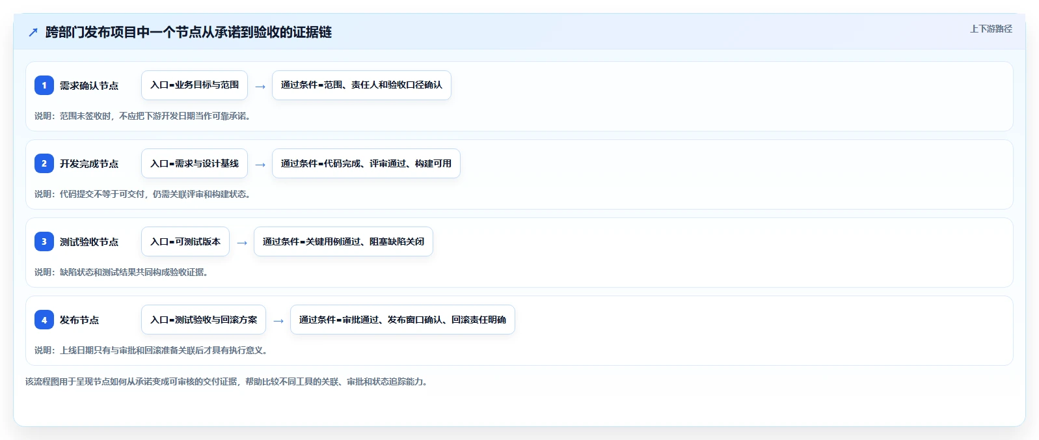This screenshot has height=440, width=1039.
Task: Select the 通过条件=代码完成、评审通过、构建可用 box
Action: pos(366,163)
